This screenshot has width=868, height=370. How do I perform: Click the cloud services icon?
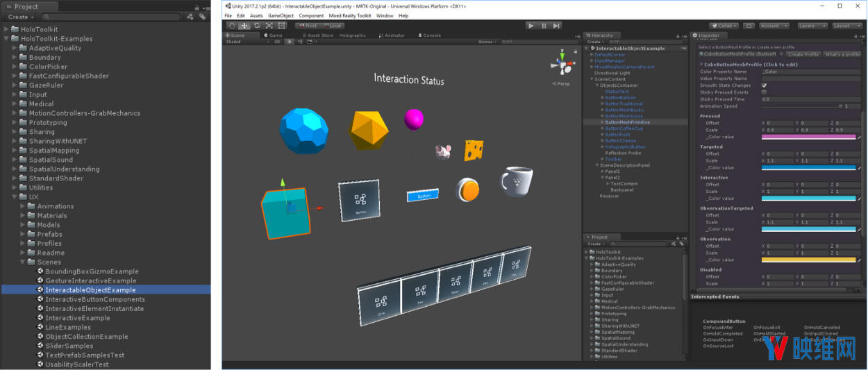pyautogui.click(x=749, y=26)
